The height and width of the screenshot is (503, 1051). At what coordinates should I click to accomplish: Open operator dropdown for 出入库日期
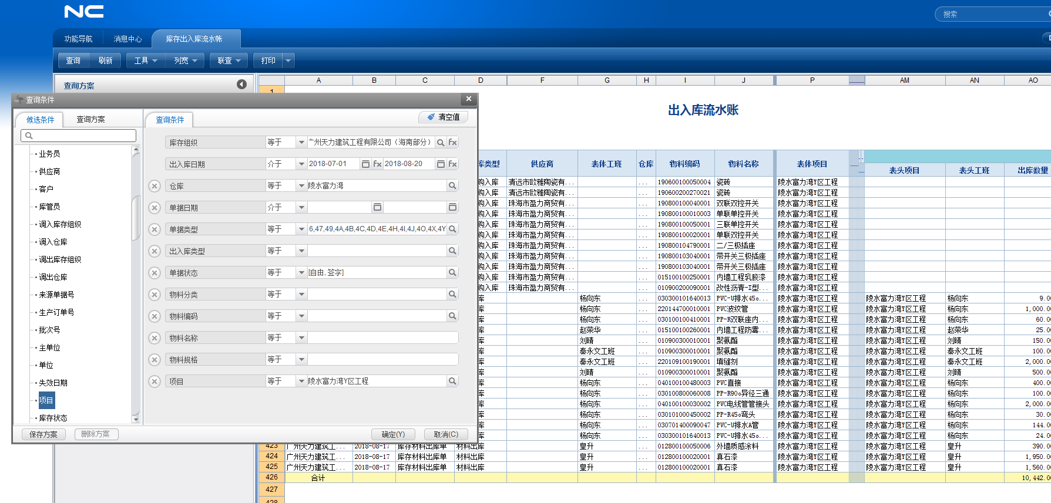pos(301,164)
